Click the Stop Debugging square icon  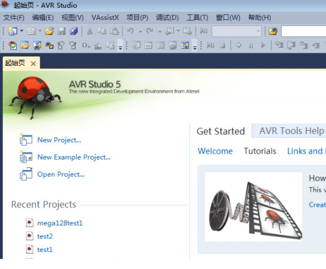(x=223, y=45)
